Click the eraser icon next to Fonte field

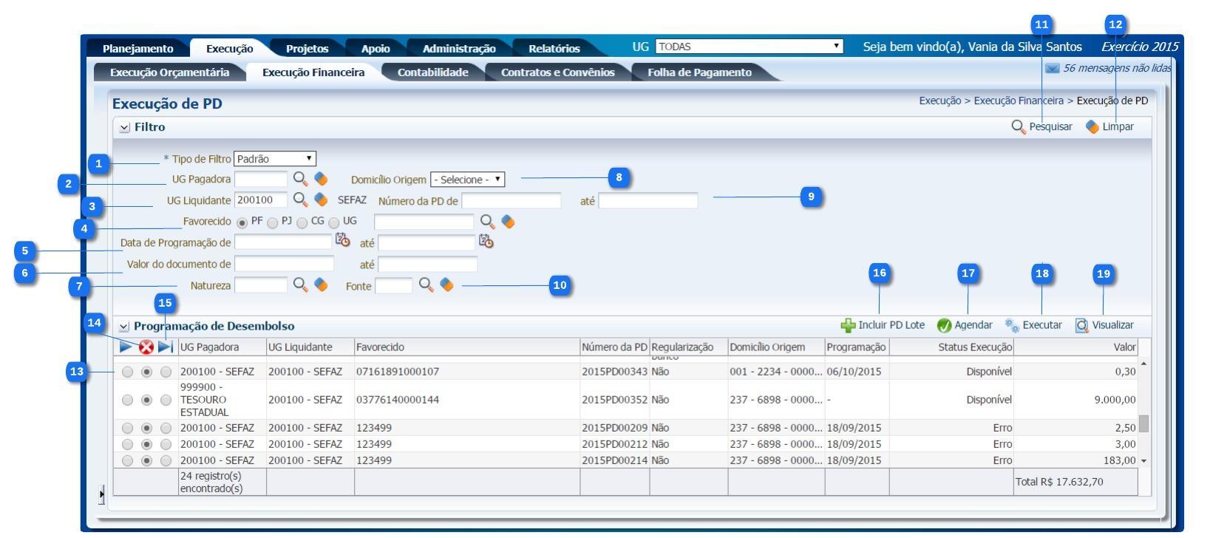coord(446,285)
